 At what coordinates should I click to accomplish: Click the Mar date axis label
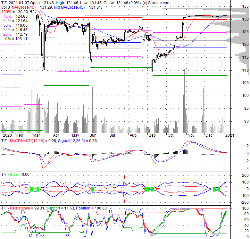coord(37,135)
